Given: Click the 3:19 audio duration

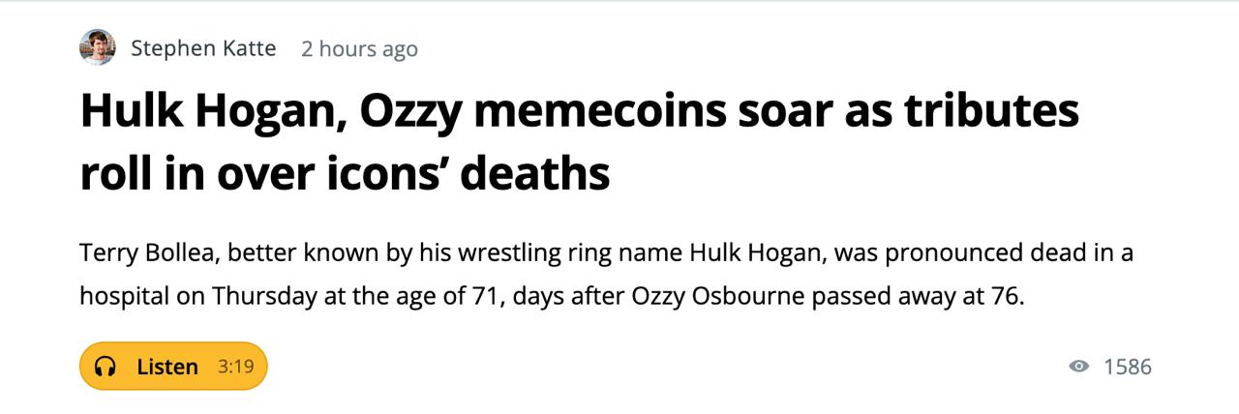Looking at the screenshot, I should tap(235, 367).
